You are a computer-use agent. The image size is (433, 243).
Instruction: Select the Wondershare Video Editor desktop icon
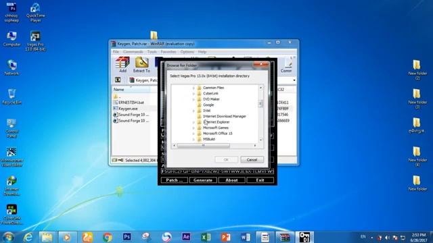[x=12, y=157]
